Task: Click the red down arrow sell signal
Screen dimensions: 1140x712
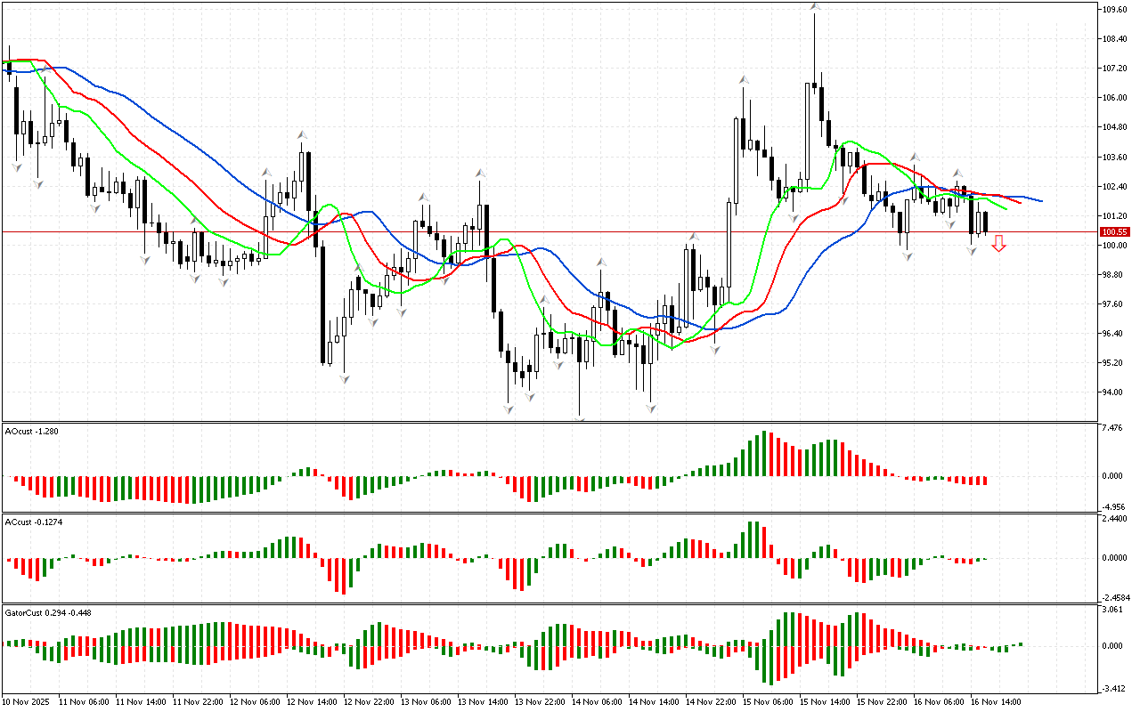Action: tap(999, 243)
